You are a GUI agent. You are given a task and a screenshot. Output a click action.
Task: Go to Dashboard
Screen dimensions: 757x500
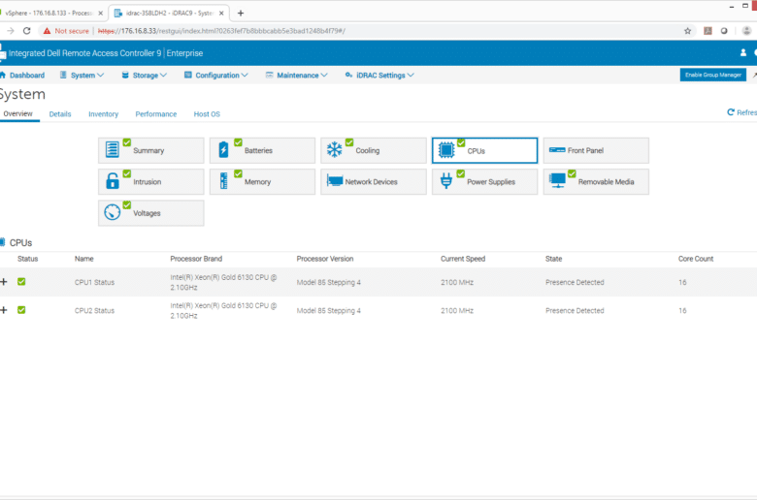tap(26, 76)
